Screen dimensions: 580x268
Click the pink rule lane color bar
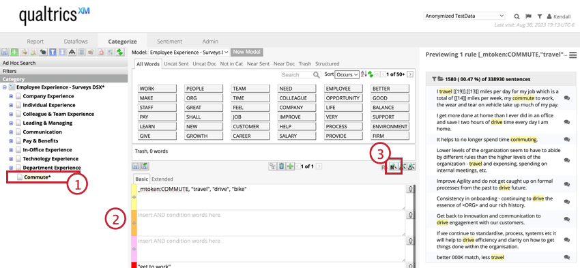coord(134,249)
